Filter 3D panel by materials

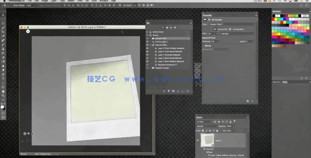tap(171, 28)
